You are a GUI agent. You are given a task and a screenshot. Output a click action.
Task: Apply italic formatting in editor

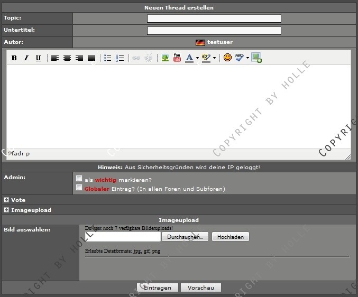click(x=26, y=58)
